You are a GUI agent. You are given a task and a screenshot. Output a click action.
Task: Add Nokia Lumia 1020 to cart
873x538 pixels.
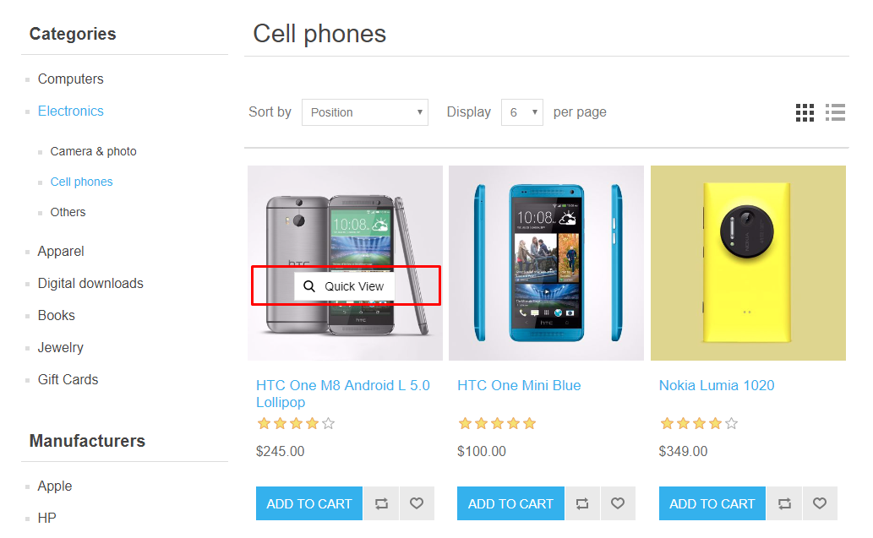712,503
